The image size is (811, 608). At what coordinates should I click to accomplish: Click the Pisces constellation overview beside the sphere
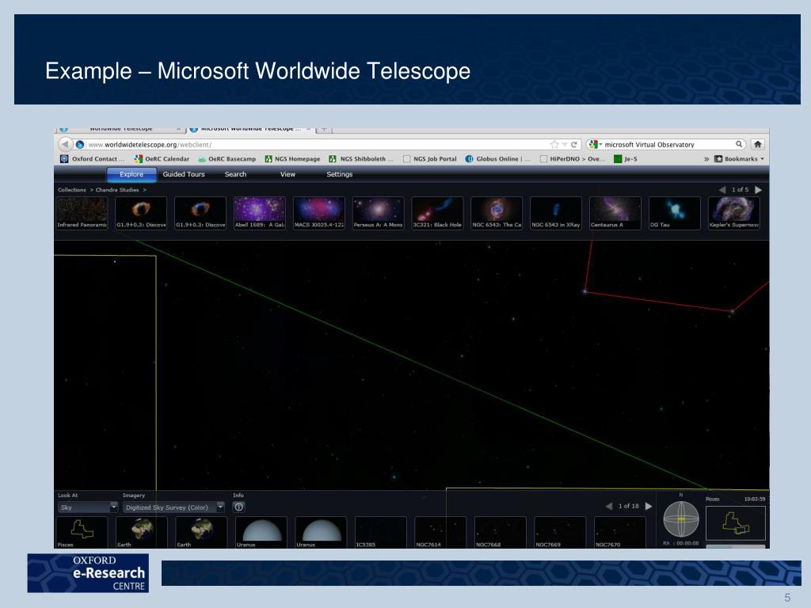click(x=736, y=523)
